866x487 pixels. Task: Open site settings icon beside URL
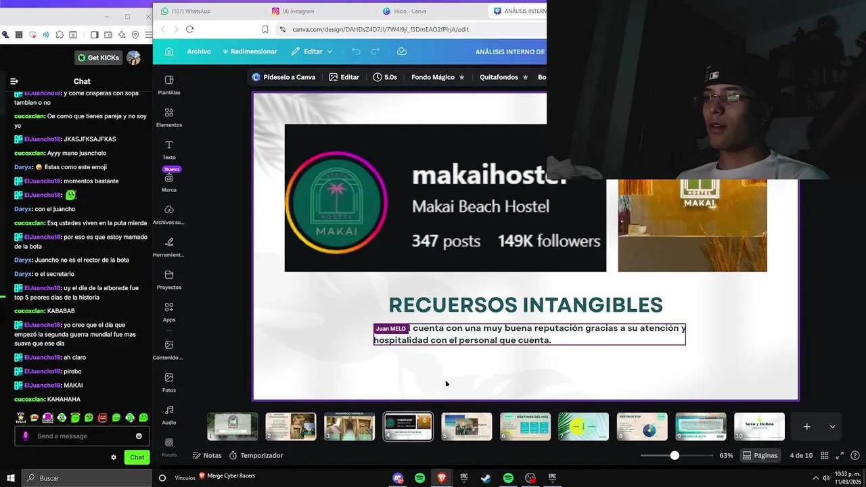[x=282, y=29]
